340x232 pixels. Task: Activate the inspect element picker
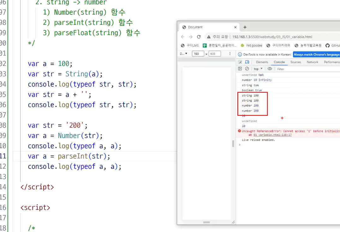pyautogui.click(x=240, y=62)
